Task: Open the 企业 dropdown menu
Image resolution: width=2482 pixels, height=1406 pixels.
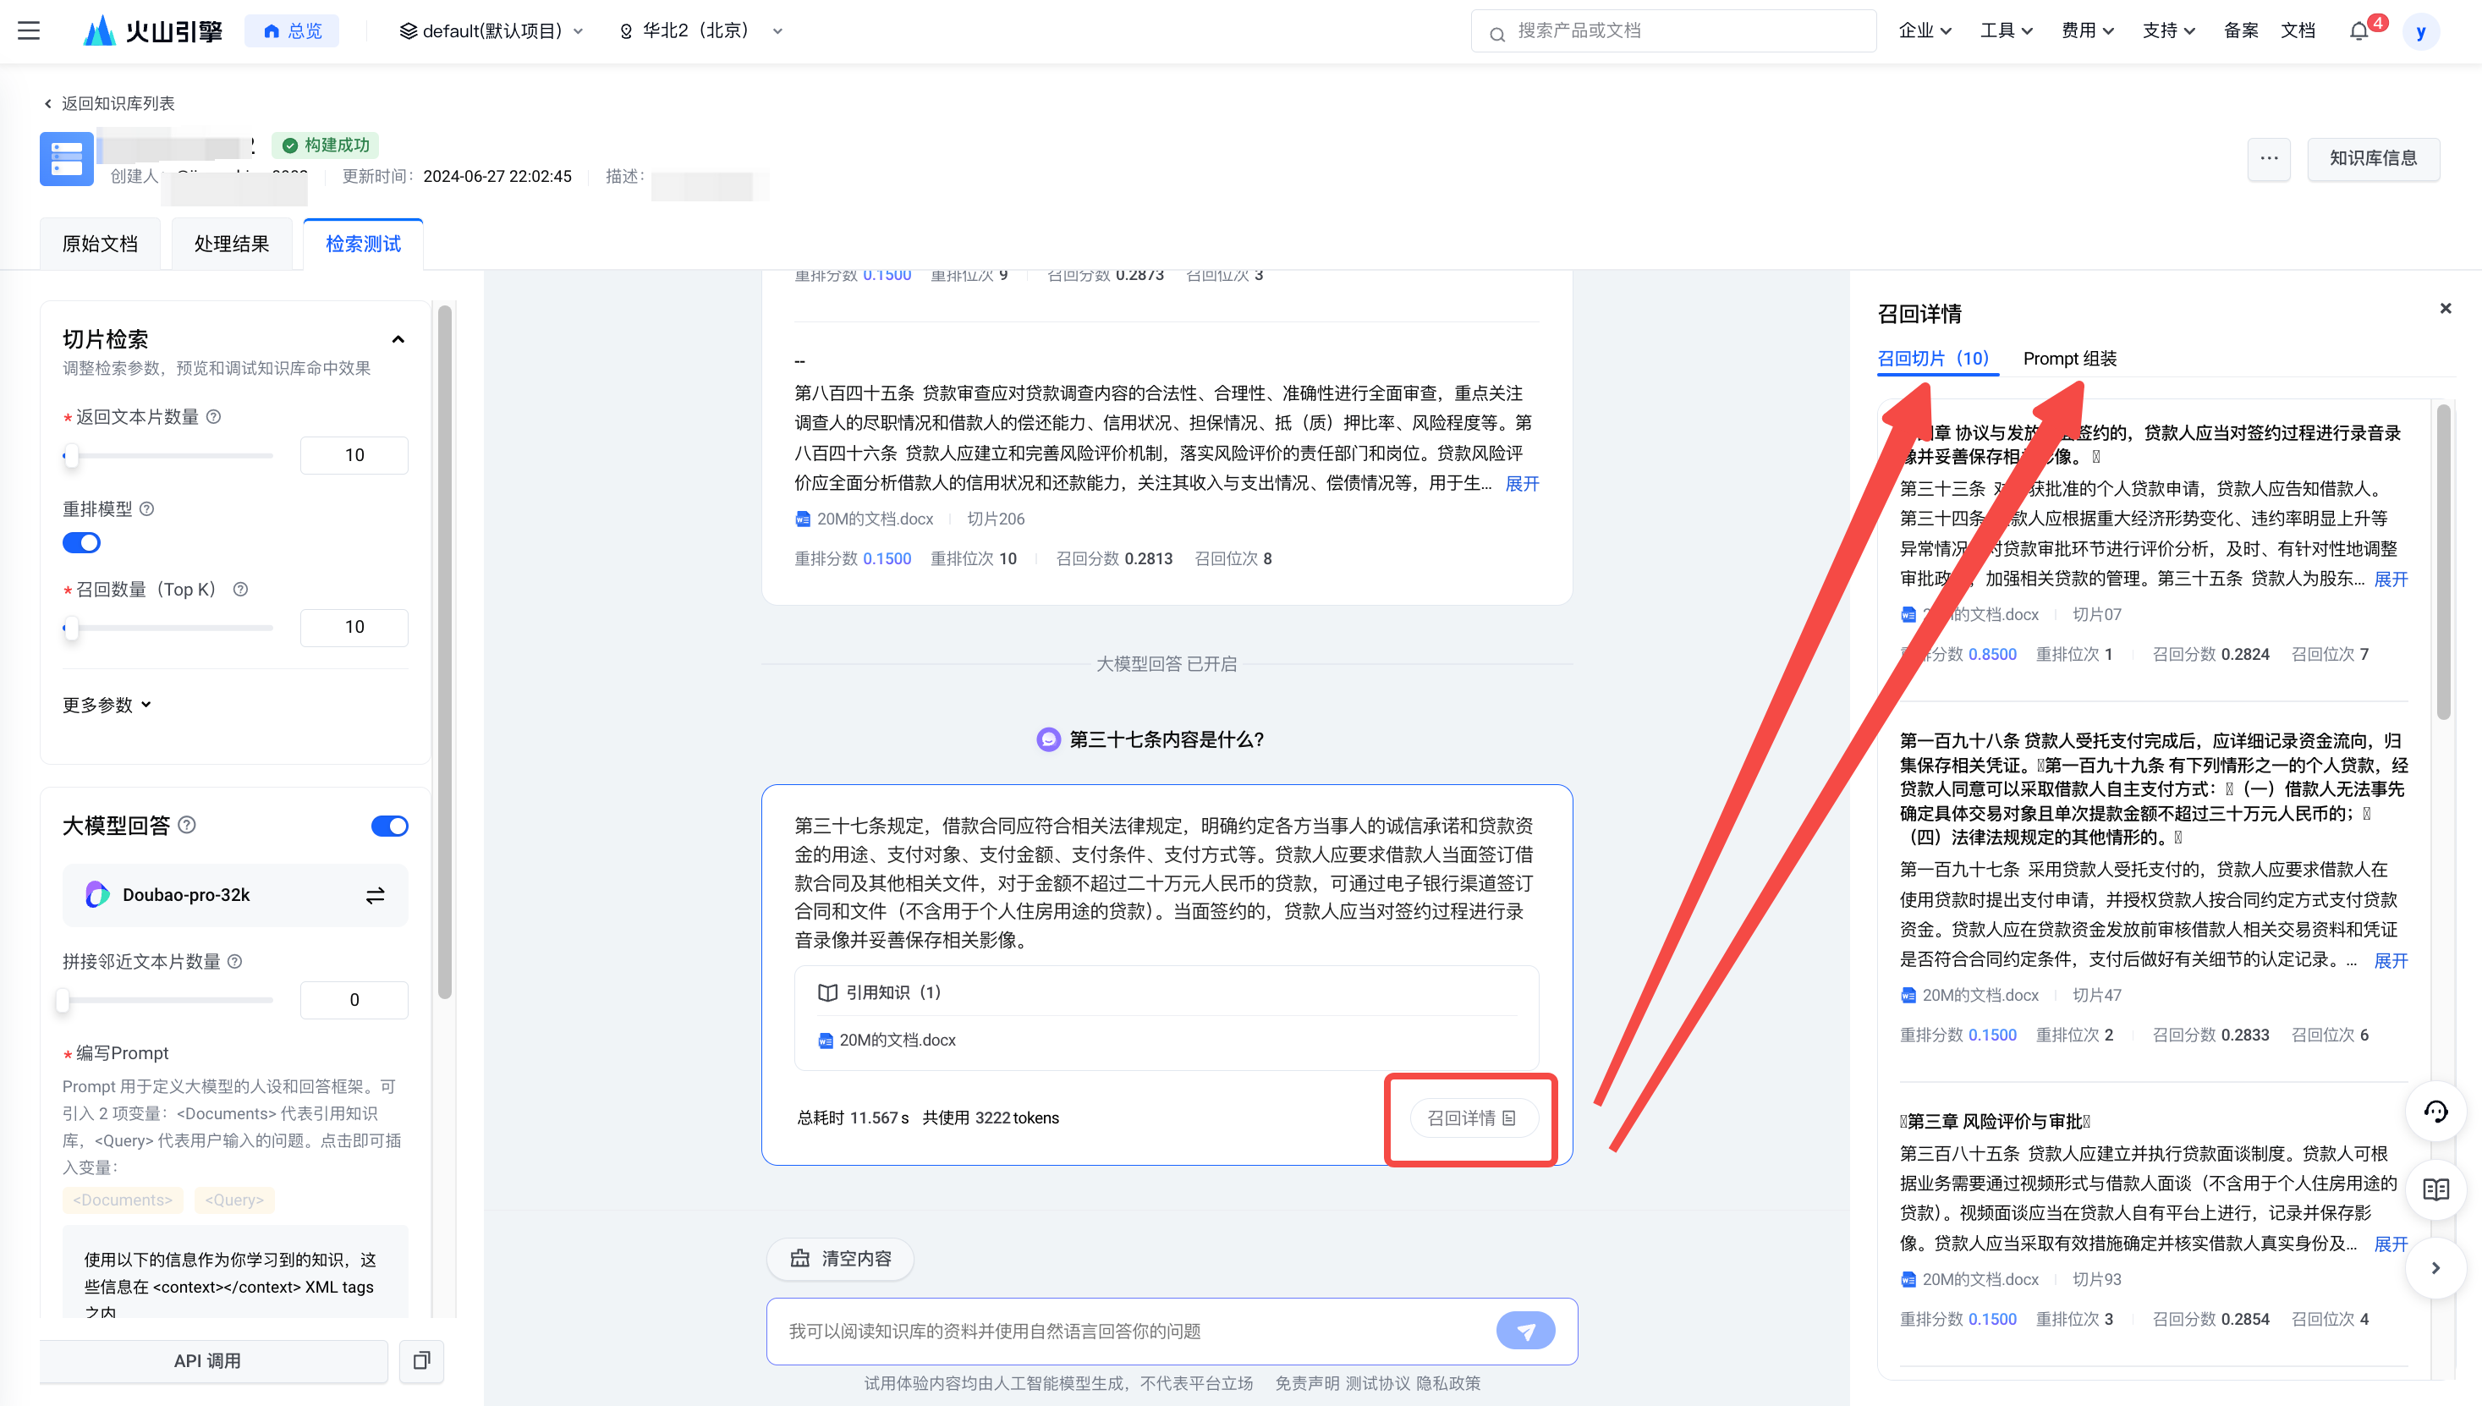Action: point(1925,31)
